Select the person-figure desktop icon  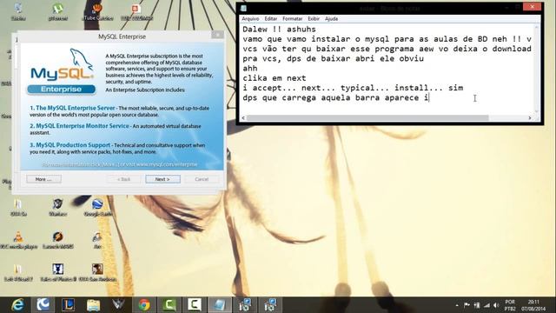(97, 240)
